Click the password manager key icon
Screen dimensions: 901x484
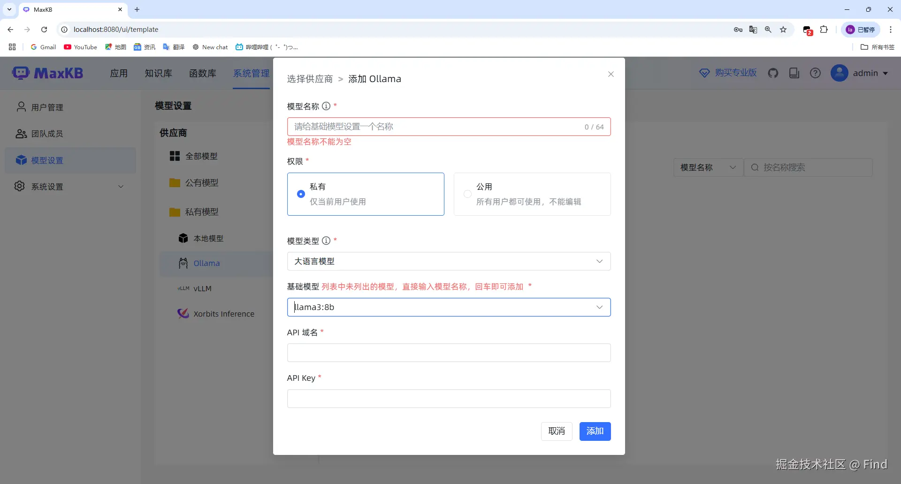(738, 30)
